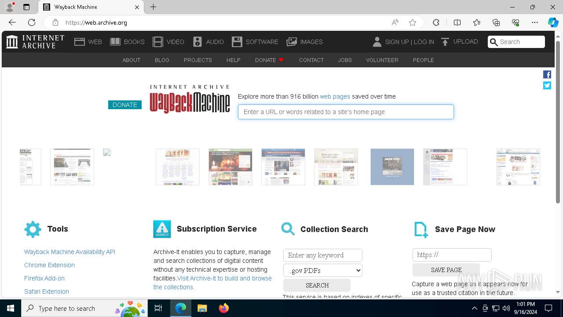The height and width of the screenshot is (317, 563).
Task: Open the ABOUT menu item
Action: coord(132,60)
